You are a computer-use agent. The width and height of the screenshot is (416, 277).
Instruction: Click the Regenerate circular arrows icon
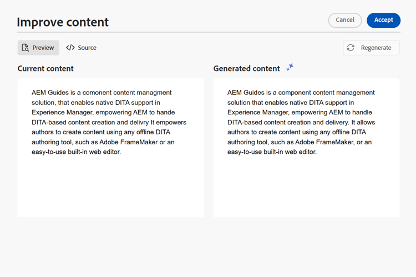point(351,48)
